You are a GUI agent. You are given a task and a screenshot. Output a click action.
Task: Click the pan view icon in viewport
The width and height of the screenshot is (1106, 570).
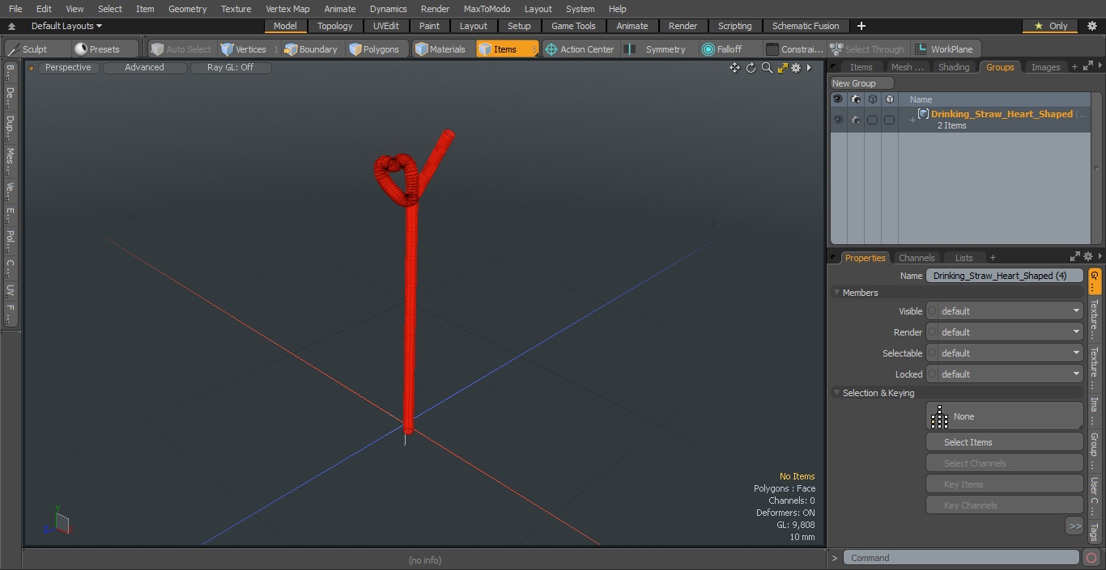734,68
